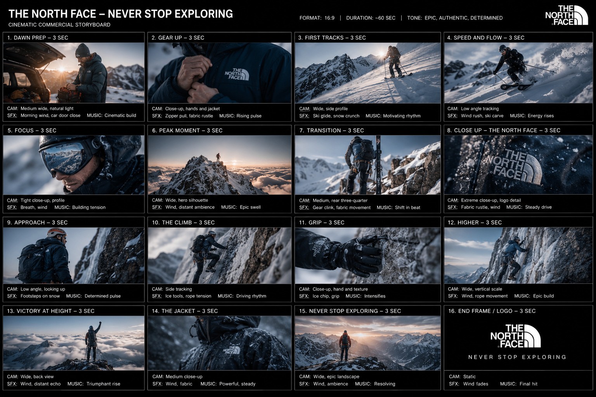
Task: Click the 'SFX: Wind rush, ski carve' note
Action: pyautogui.click(x=475, y=116)
